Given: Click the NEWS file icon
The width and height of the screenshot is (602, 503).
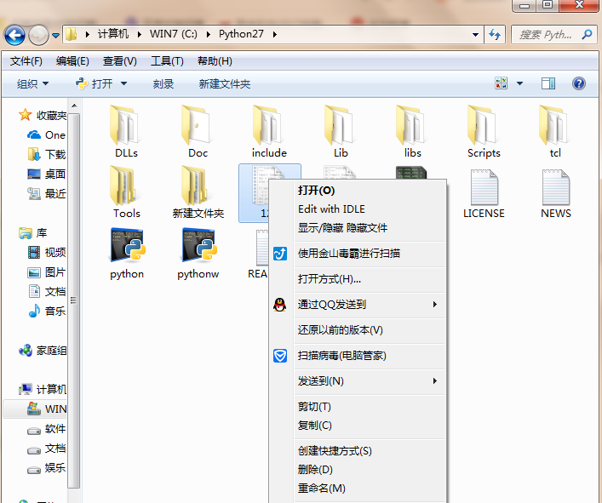Looking at the screenshot, I should tap(555, 187).
